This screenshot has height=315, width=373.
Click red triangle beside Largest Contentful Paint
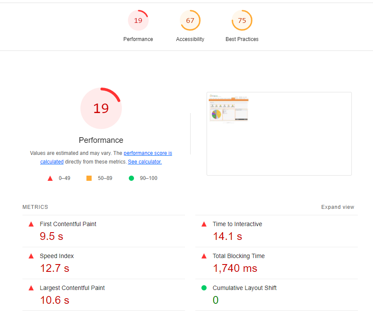click(31, 288)
